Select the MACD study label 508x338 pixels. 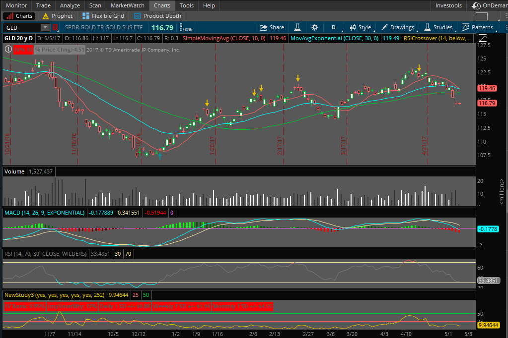tap(44, 213)
